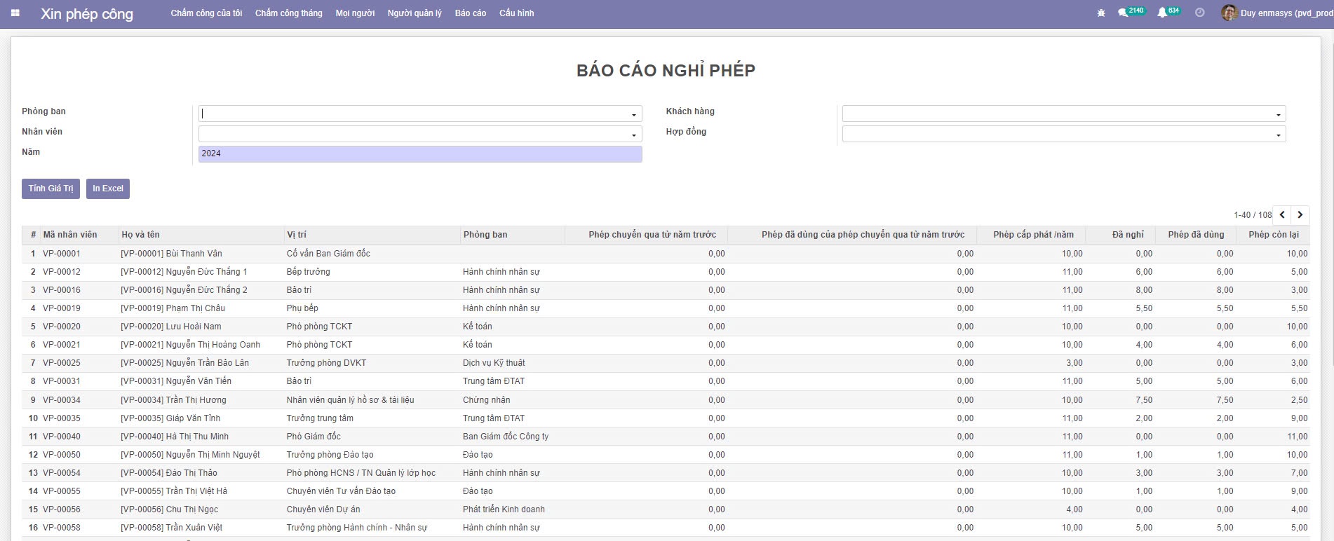Sort by Phép còn lại column header
1334x541 pixels.
pos(1273,235)
